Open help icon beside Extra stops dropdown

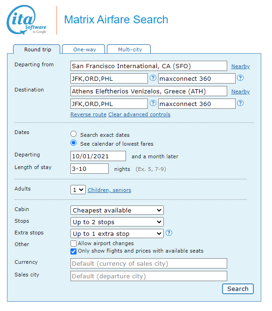click(x=168, y=233)
